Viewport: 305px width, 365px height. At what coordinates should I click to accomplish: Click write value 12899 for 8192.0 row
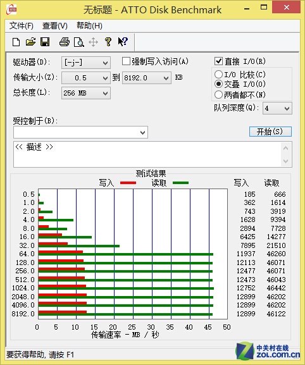[x=246, y=314]
